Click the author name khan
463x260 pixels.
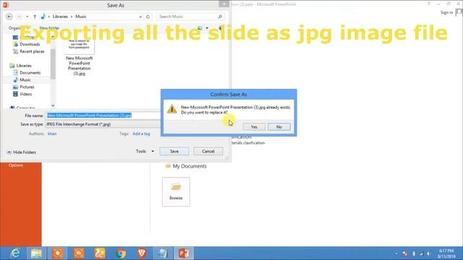(52, 134)
